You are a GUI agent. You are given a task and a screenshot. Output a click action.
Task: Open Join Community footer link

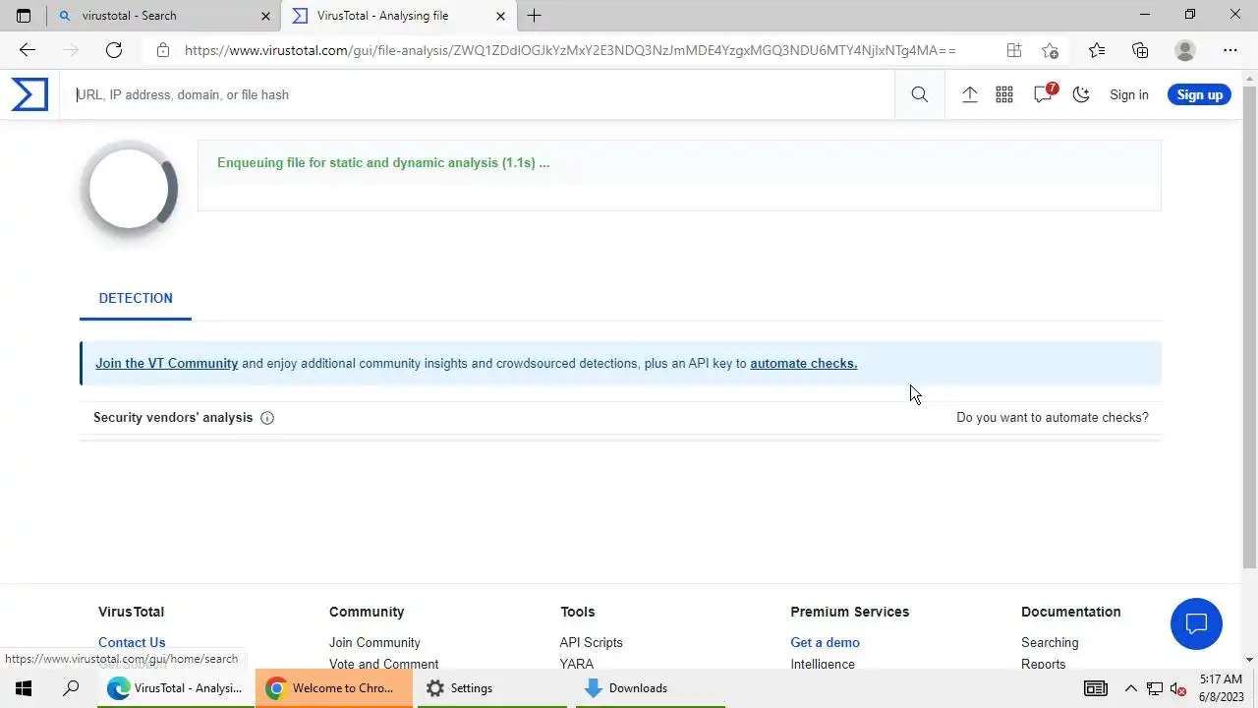(x=374, y=642)
